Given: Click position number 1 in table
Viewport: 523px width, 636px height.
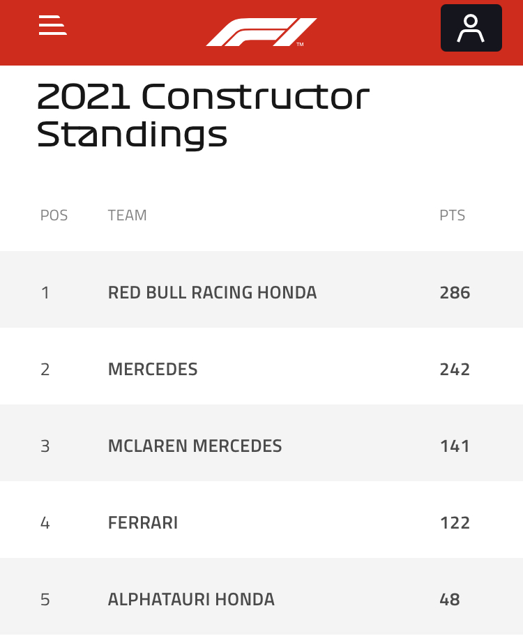Looking at the screenshot, I should 45,293.
